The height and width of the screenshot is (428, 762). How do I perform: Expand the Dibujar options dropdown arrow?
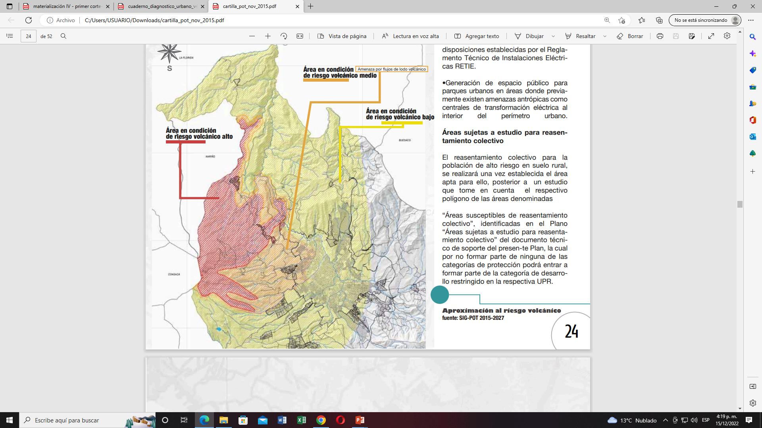tap(554, 36)
